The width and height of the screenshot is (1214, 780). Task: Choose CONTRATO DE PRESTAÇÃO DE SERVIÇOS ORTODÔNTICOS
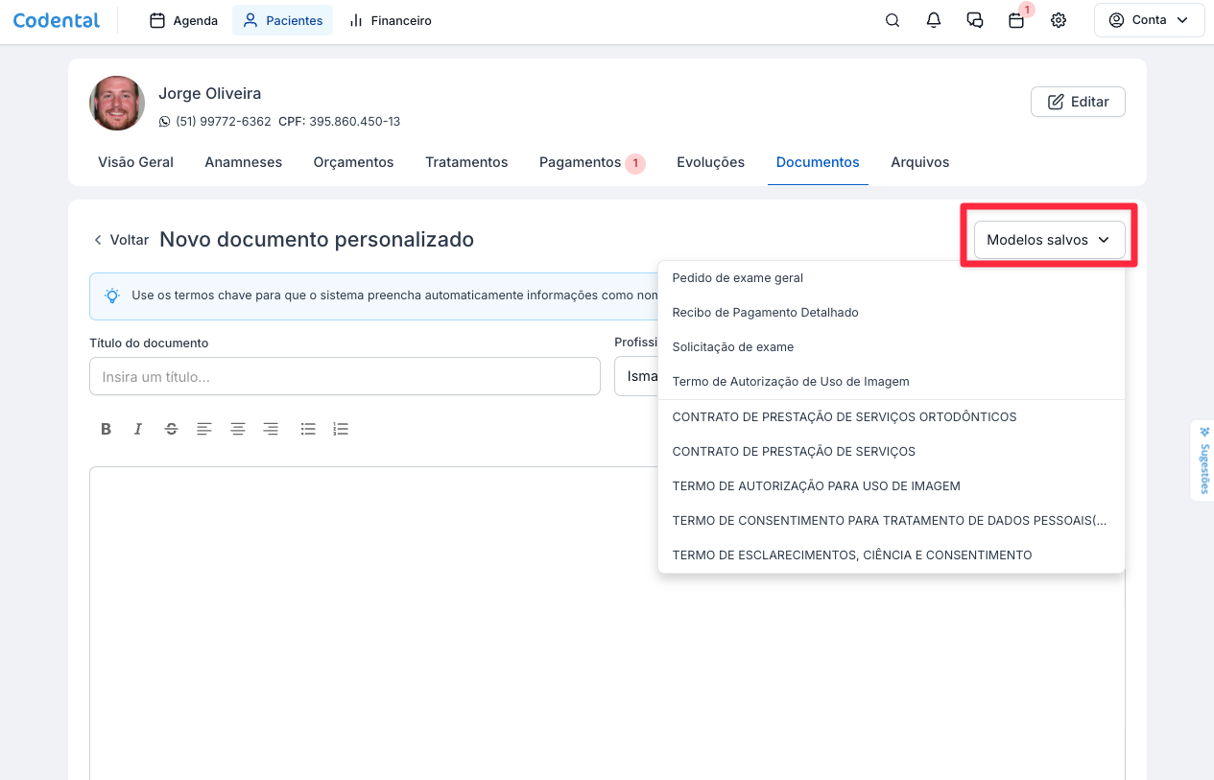pyautogui.click(x=844, y=417)
